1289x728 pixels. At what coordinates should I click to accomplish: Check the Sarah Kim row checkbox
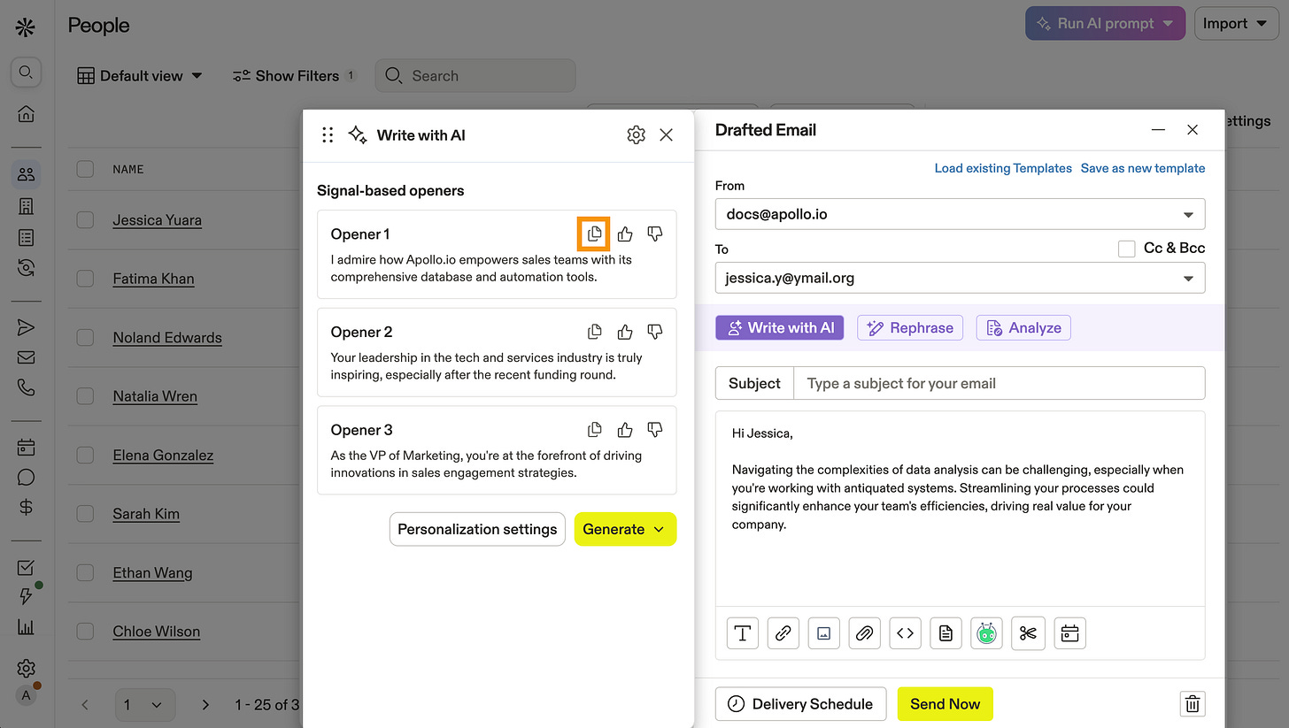click(85, 514)
